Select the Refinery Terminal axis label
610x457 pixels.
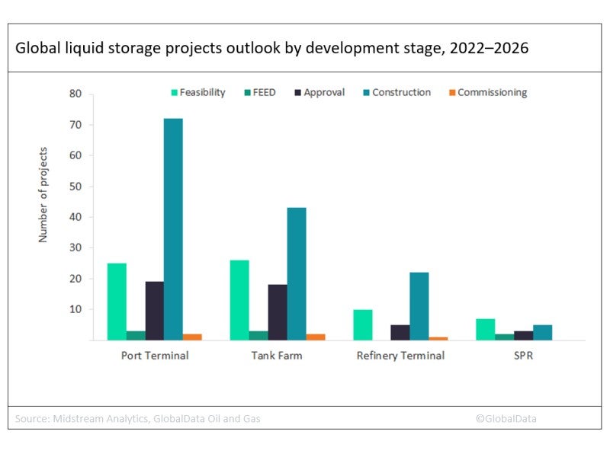(x=400, y=356)
